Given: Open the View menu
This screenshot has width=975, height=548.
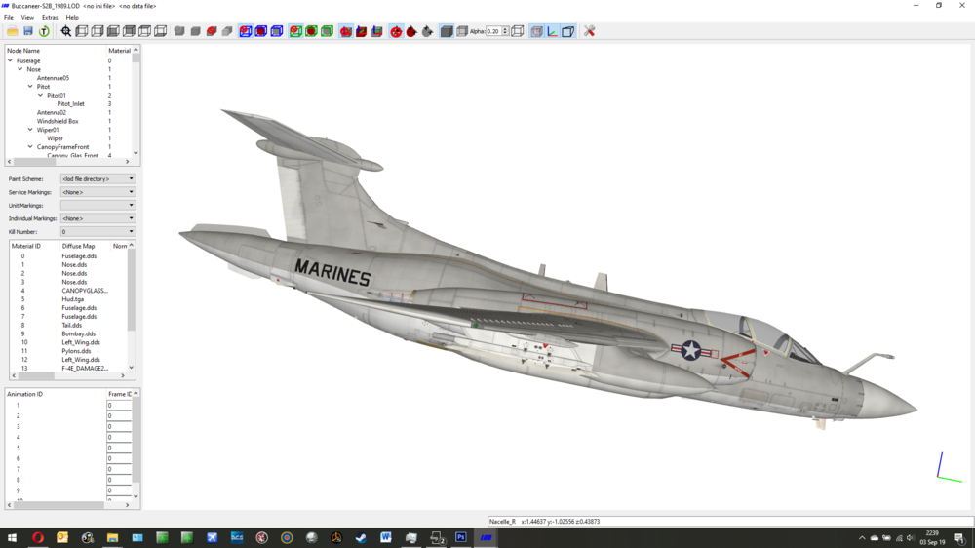Looking at the screenshot, I should [27, 17].
